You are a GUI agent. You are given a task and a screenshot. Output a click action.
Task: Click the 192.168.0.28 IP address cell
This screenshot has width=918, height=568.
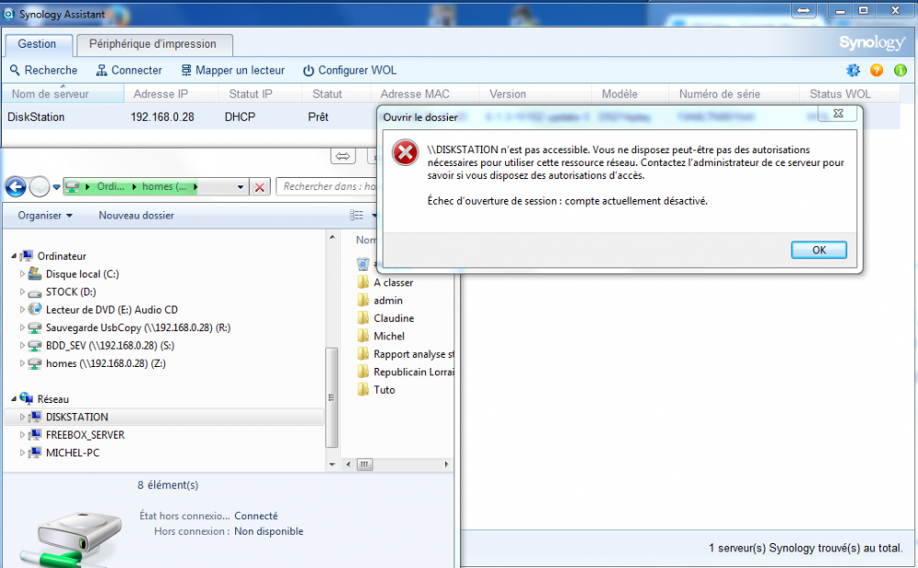[162, 117]
